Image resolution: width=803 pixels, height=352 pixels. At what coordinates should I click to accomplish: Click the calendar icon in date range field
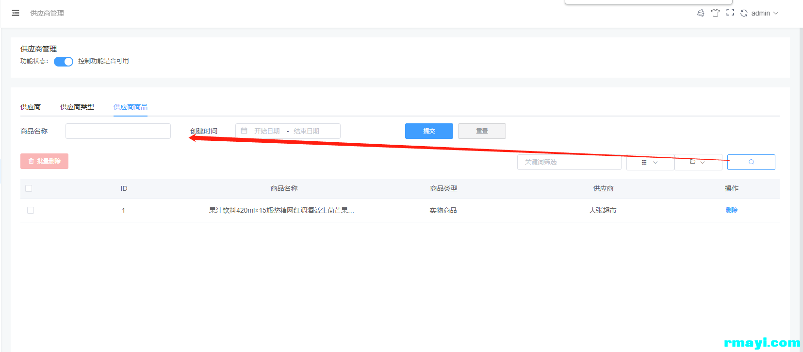pyautogui.click(x=244, y=131)
